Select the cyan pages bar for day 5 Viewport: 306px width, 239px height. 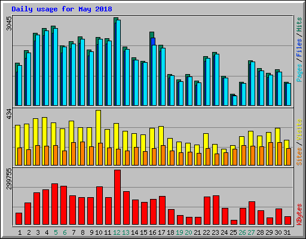[56, 67]
